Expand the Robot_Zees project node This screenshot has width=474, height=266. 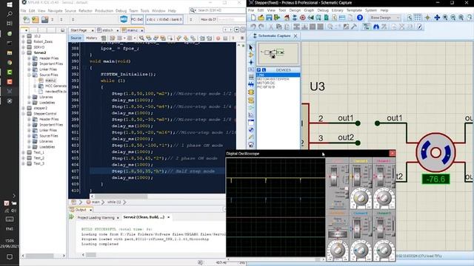coord(23,41)
